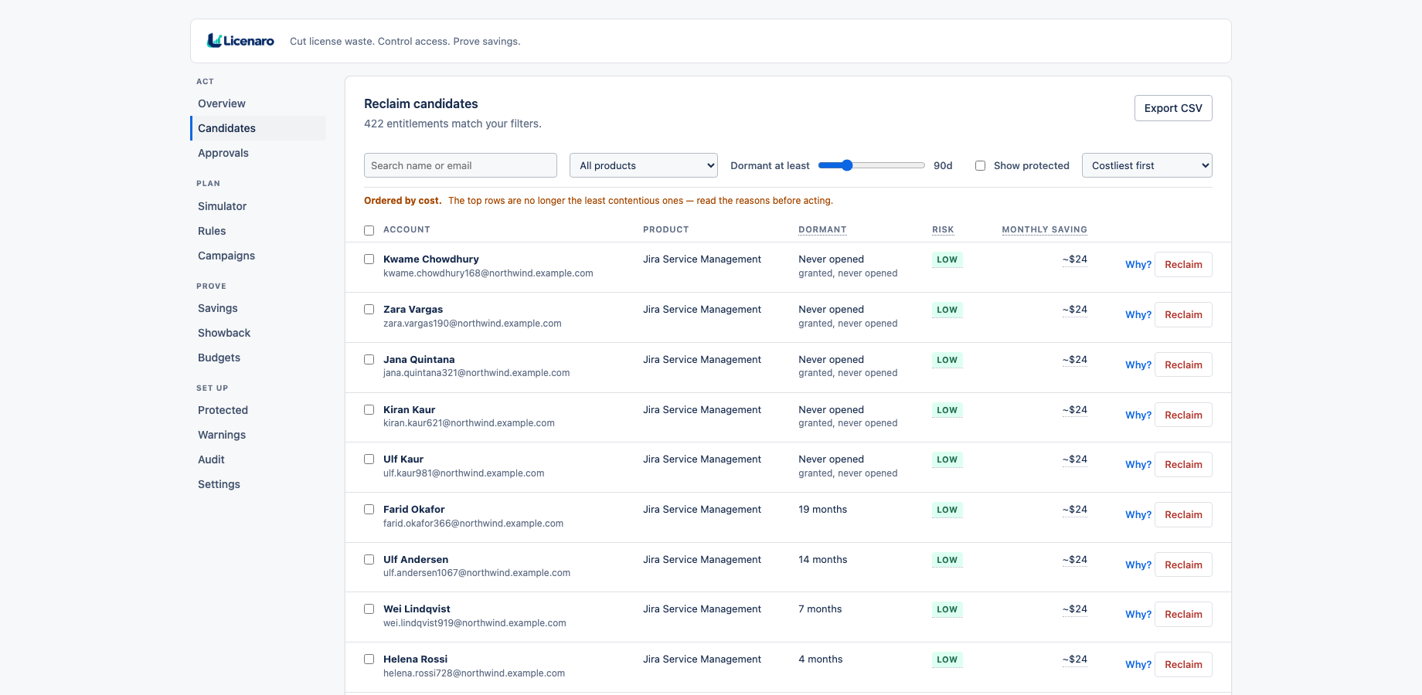Click the Licenaro logo

[x=240, y=41]
